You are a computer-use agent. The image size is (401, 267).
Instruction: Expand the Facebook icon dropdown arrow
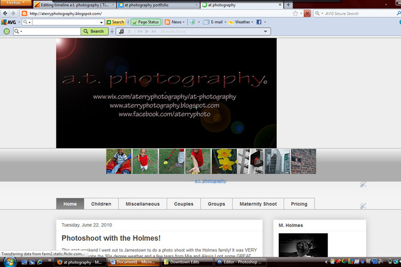pos(265,23)
